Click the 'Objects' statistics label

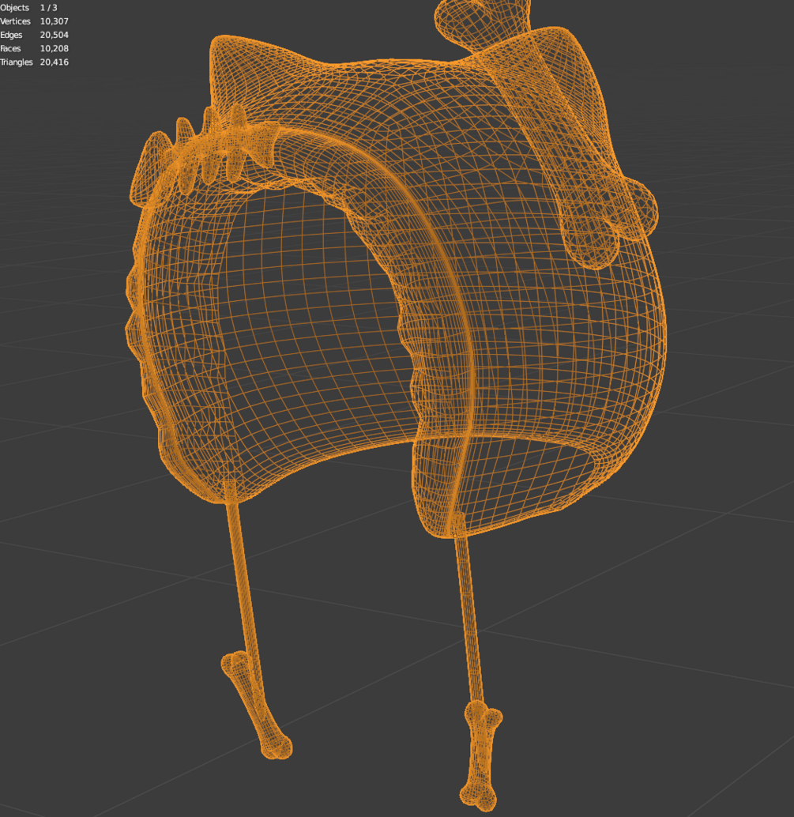14,8
